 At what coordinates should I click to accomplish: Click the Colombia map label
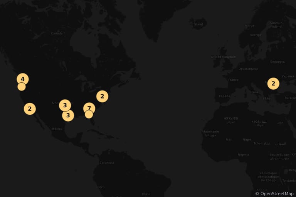point(107,162)
